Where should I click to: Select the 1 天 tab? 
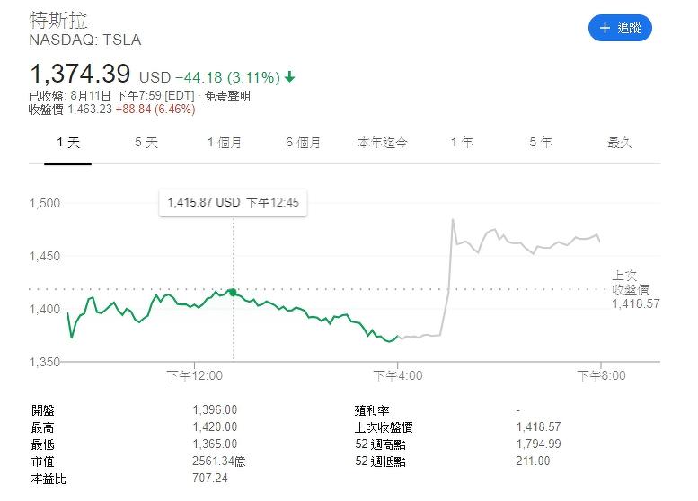(x=67, y=143)
